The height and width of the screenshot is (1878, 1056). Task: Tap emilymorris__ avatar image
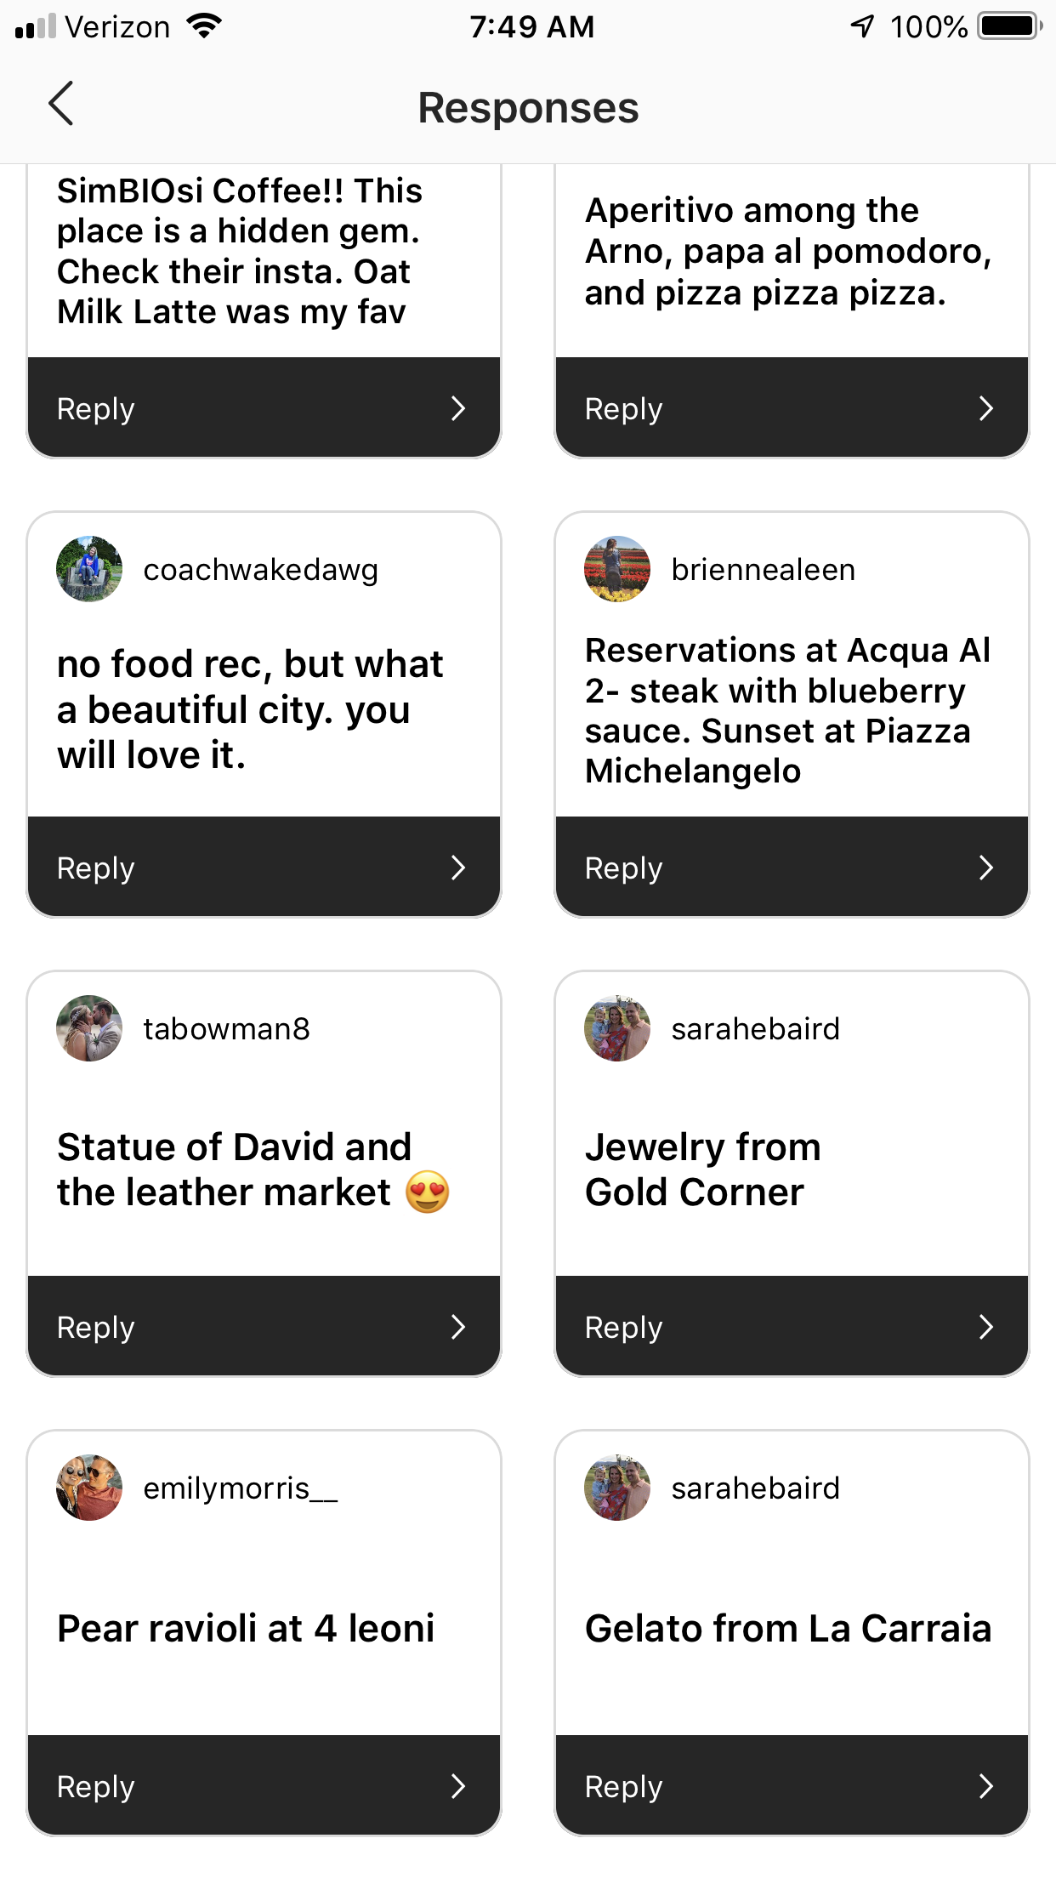click(89, 1488)
